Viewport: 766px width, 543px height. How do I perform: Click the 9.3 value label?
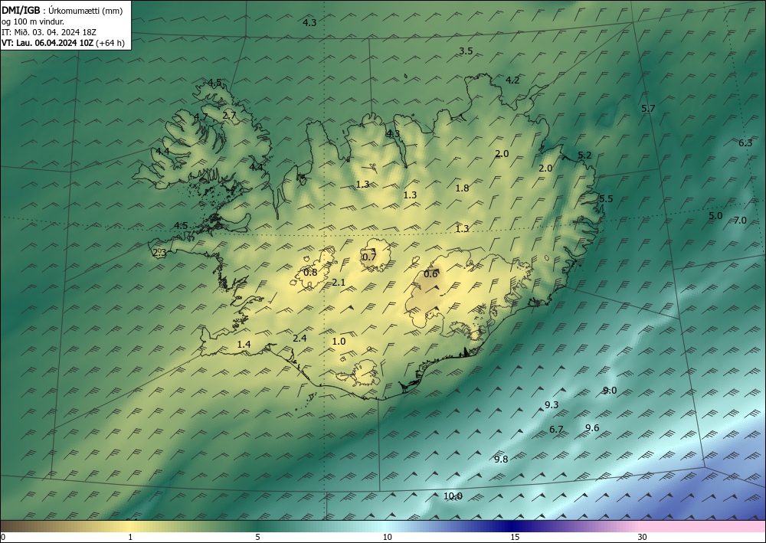coord(552,405)
